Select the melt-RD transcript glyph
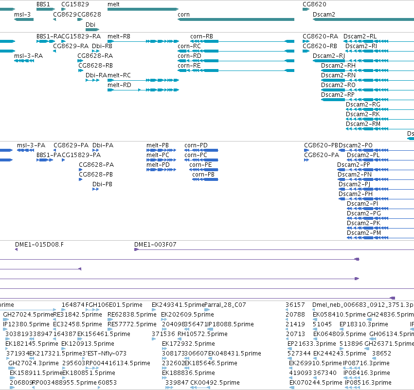Viewport: 414px width, 390px height. [143, 90]
